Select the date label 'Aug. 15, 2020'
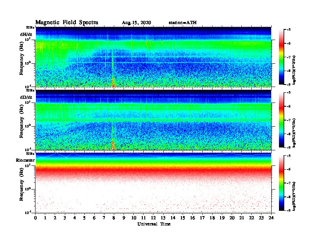Image resolution: width=323 pixels, height=250 pixels. pyautogui.click(x=136, y=23)
